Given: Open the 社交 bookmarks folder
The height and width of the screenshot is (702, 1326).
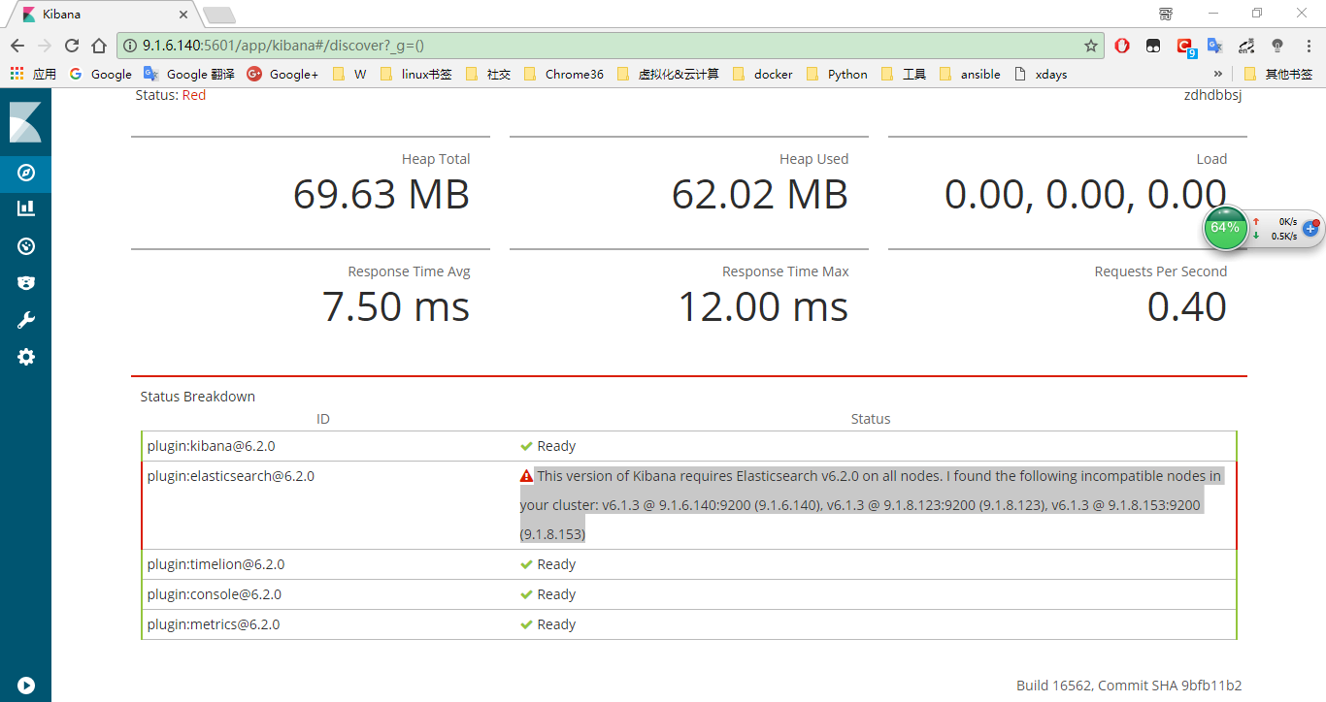Looking at the screenshot, I should [x=488, y=74].
